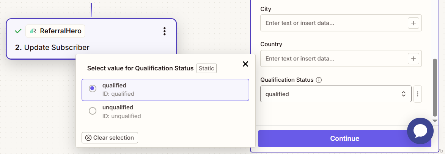
Task: Click the scrollbar down arrow
Action: 435,120
